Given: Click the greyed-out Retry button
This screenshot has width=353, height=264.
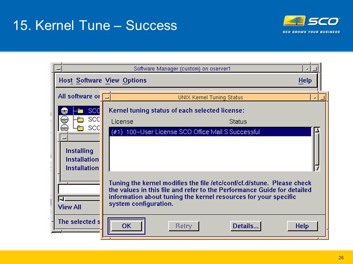Looking at the screenshot, I should click(184, 226).
